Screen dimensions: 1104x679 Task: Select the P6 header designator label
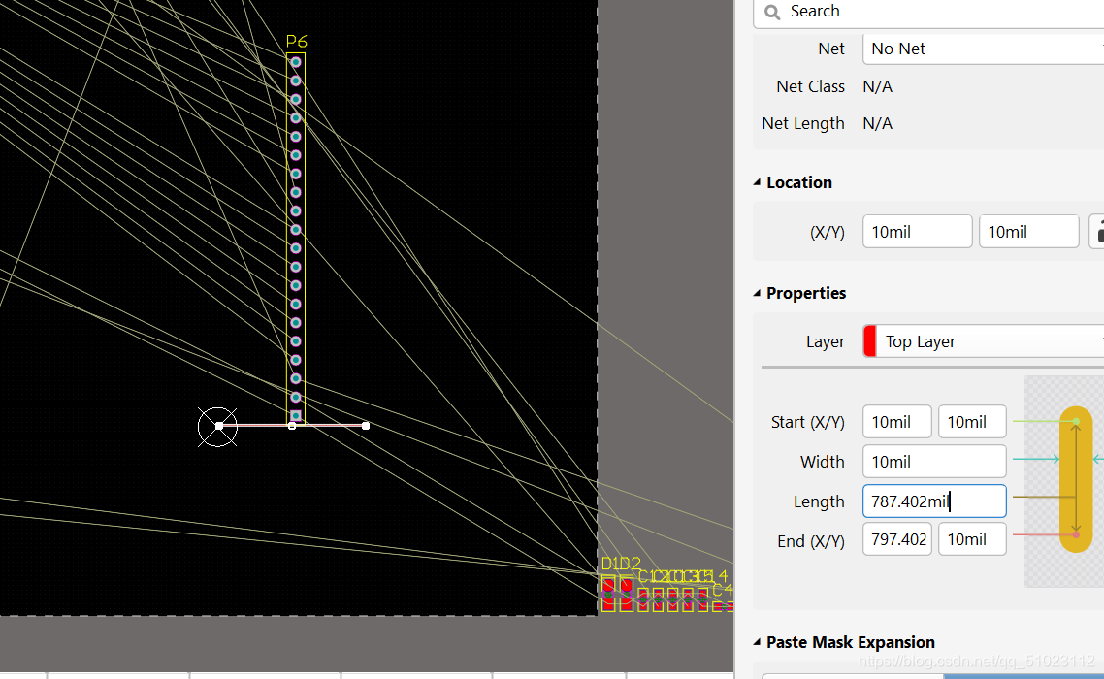coord(297,42)
